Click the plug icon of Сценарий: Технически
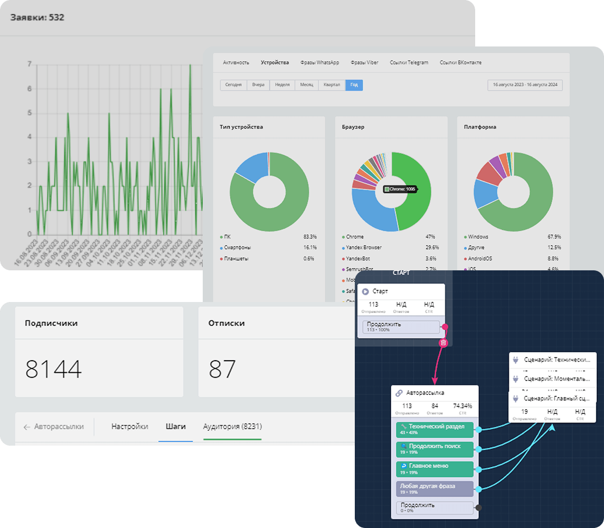 (x=516, y=360)
